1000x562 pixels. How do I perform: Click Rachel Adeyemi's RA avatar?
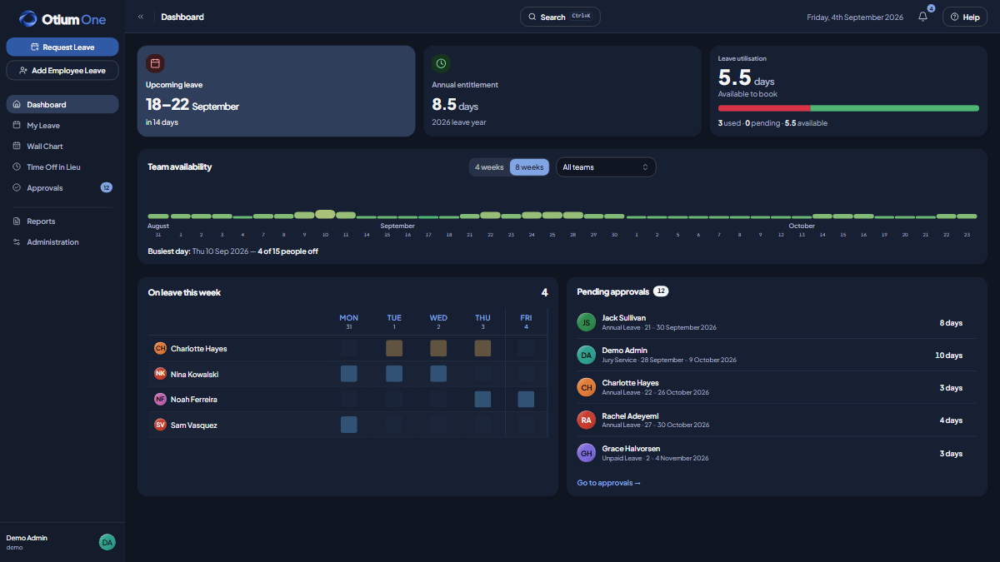[x=587, y=420]
